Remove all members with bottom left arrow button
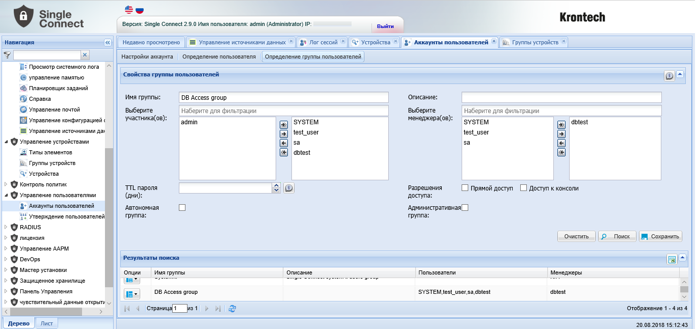 click(x=284, y=152)
